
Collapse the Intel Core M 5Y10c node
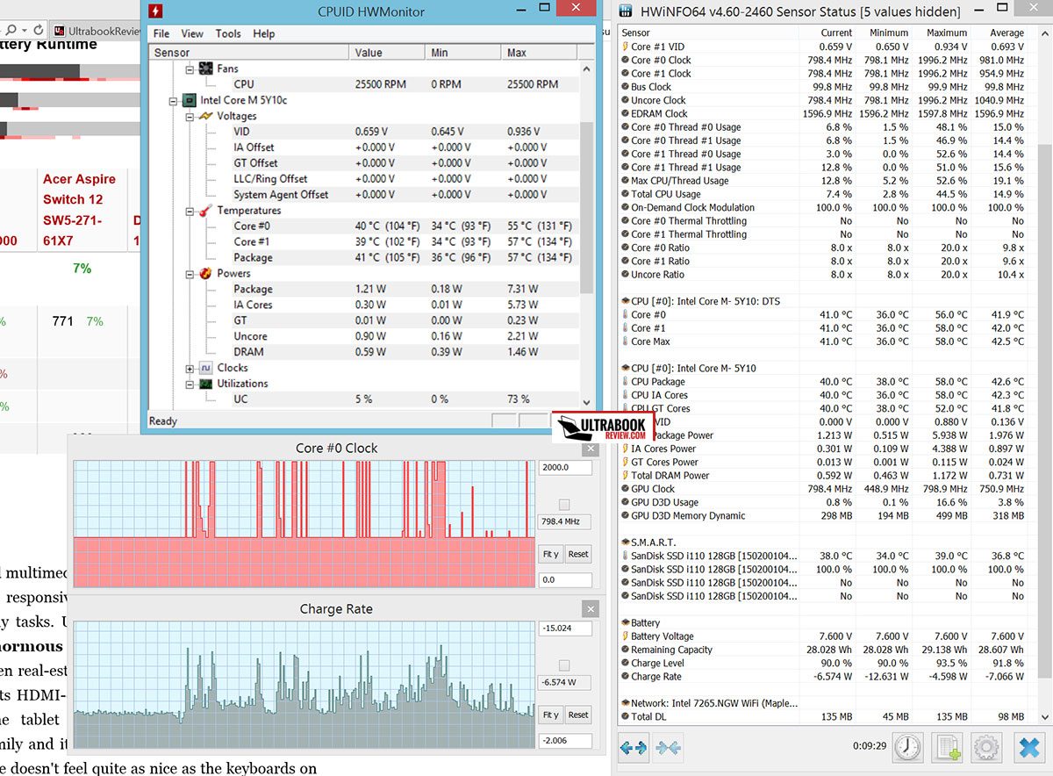coord(175,100)
